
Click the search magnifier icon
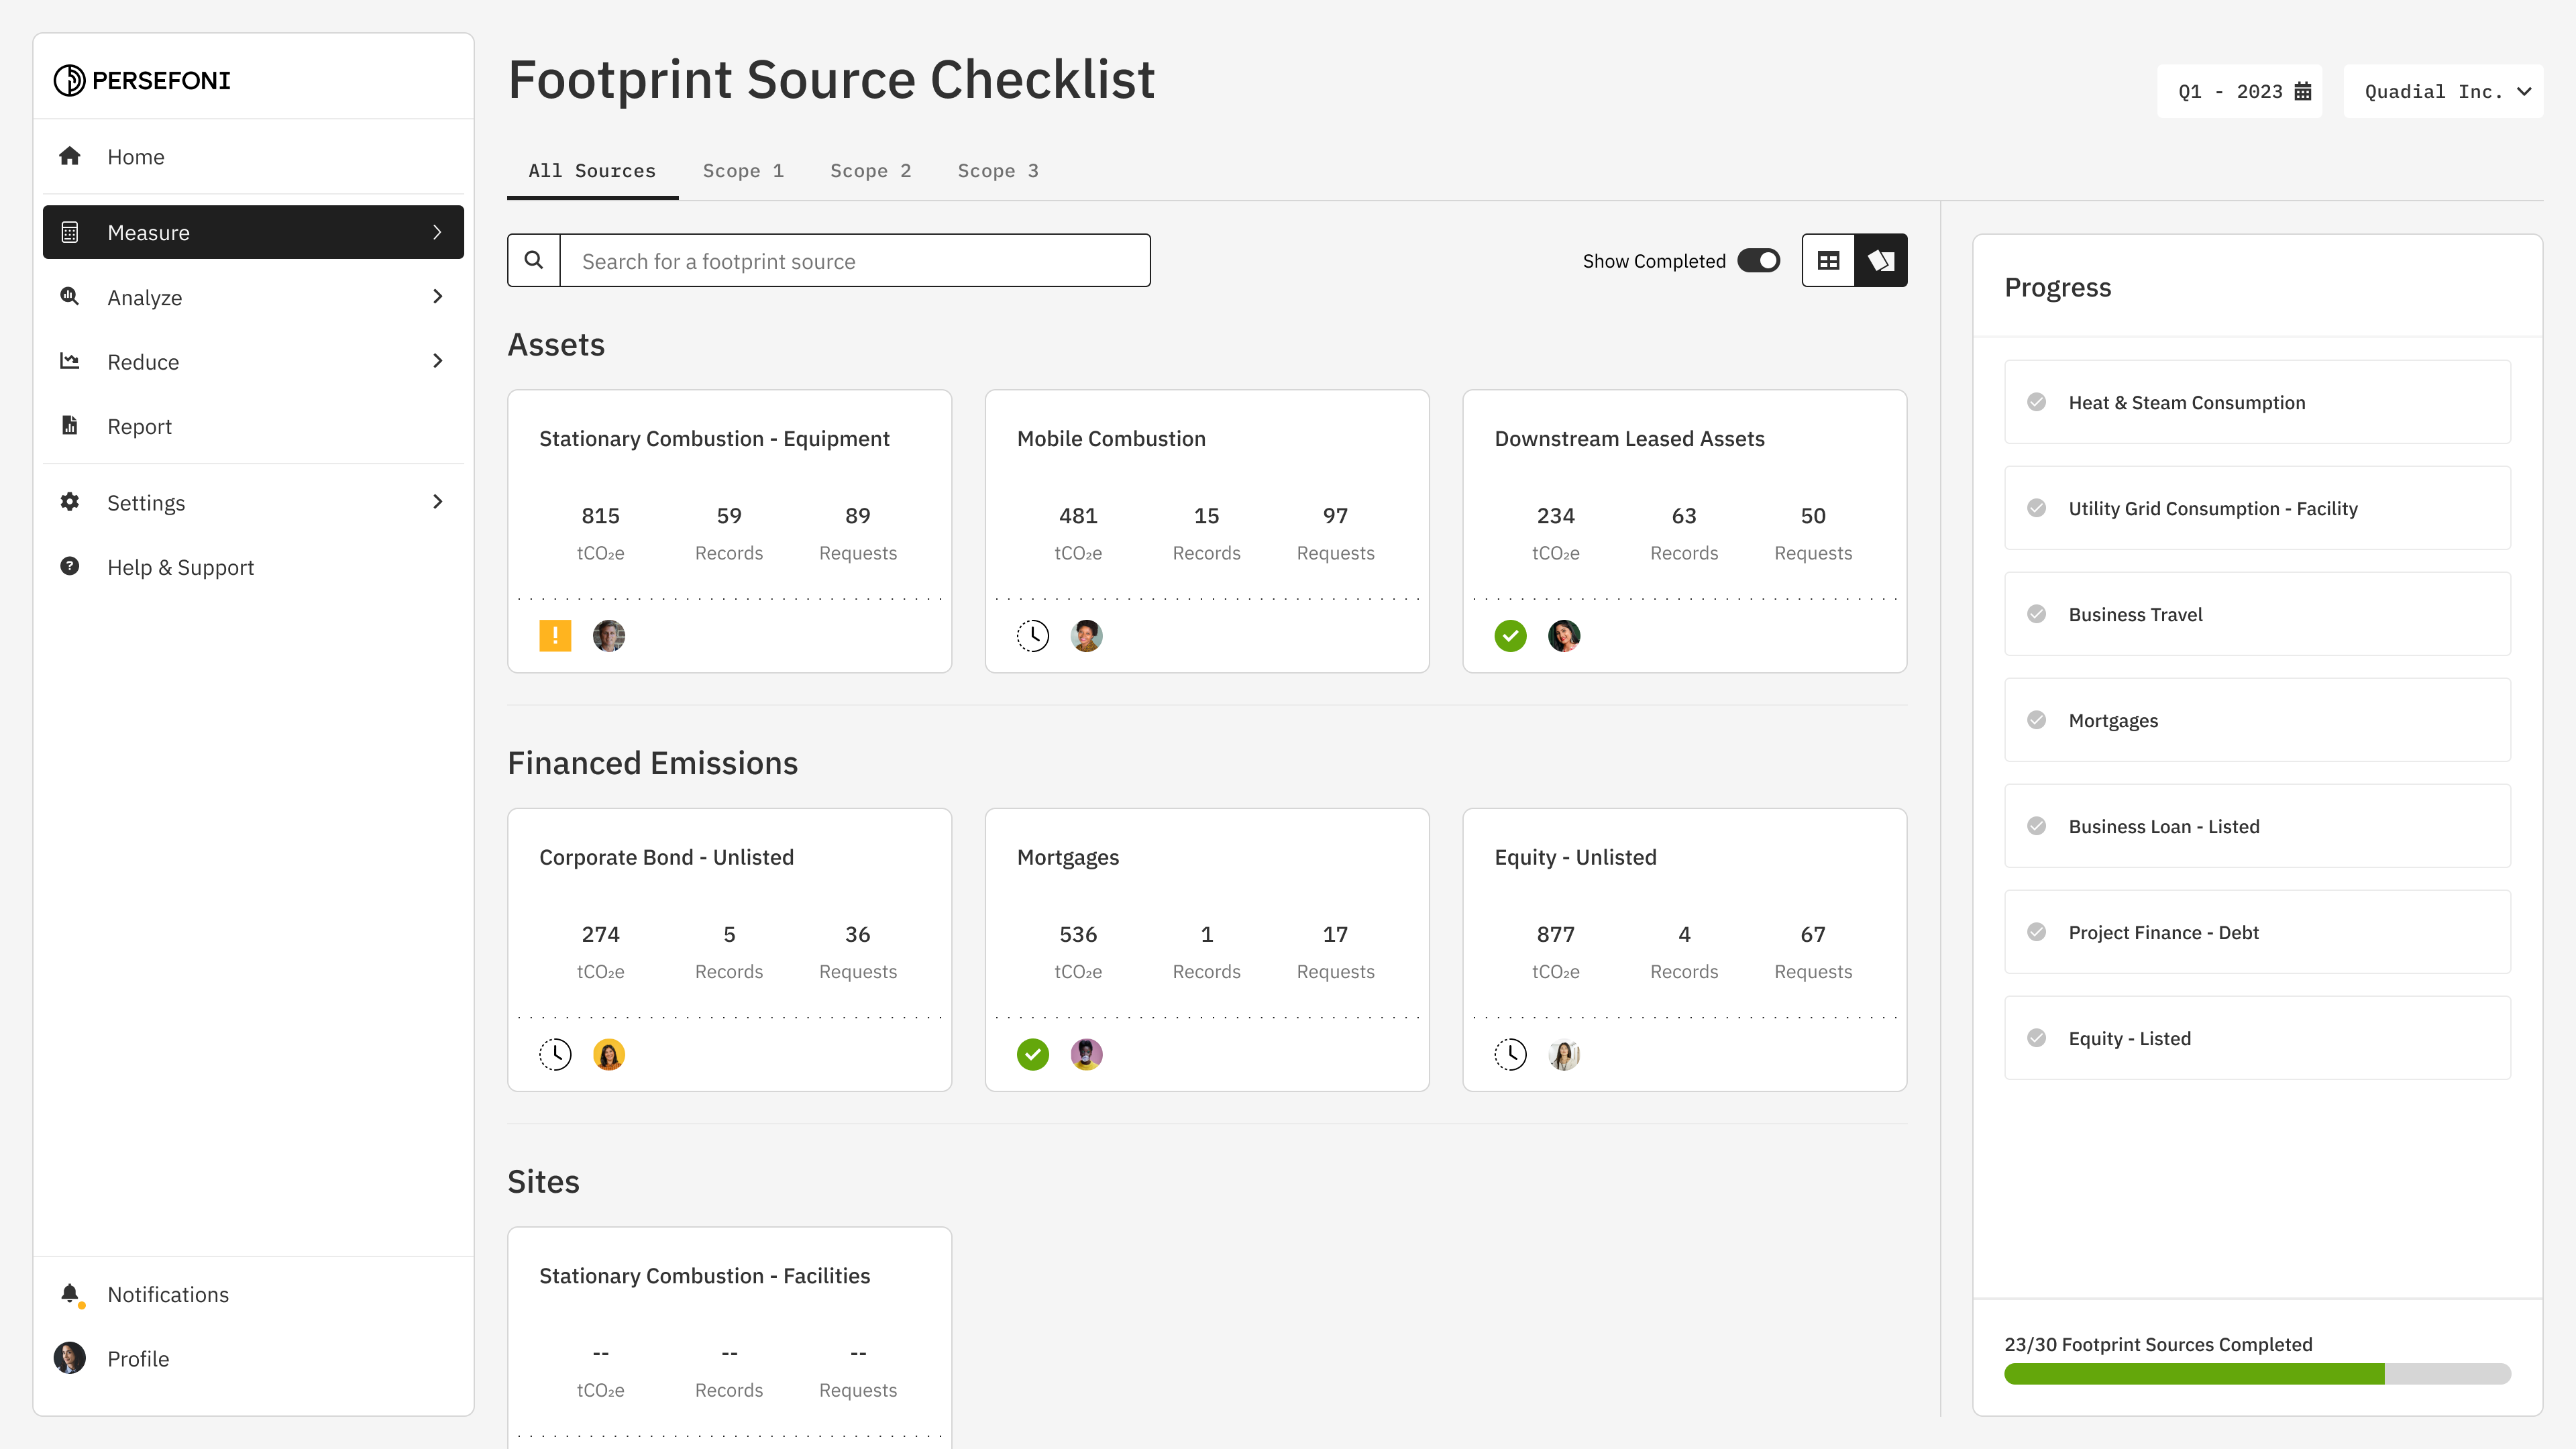point(534,260)
